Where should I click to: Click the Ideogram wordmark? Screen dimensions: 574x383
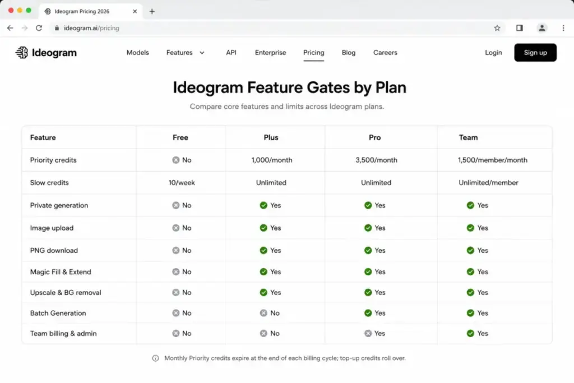[54, 53]
